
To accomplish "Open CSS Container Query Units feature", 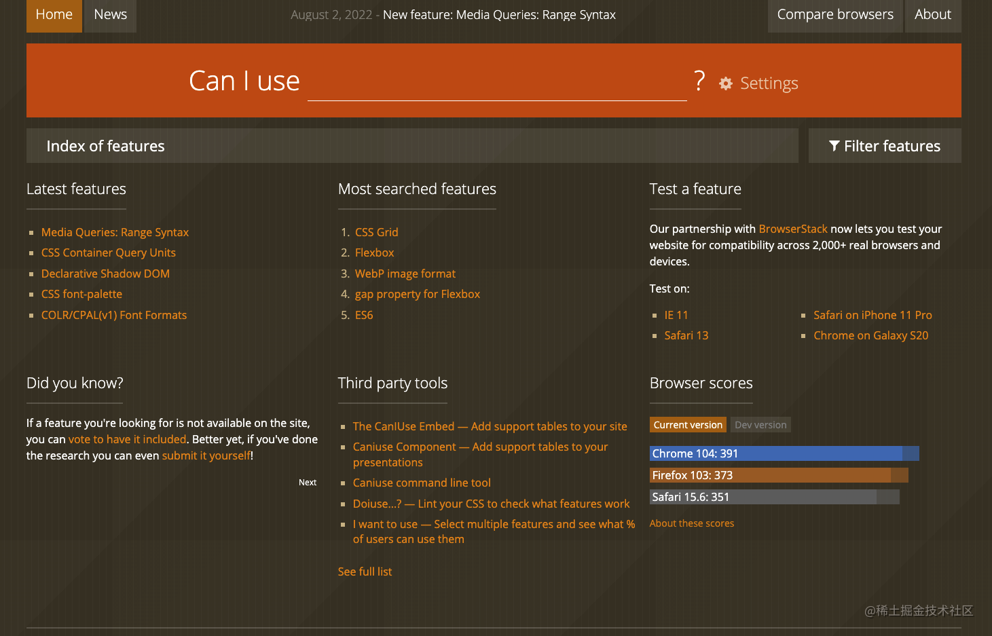I will pyautogui.click(x=109, y=252).
